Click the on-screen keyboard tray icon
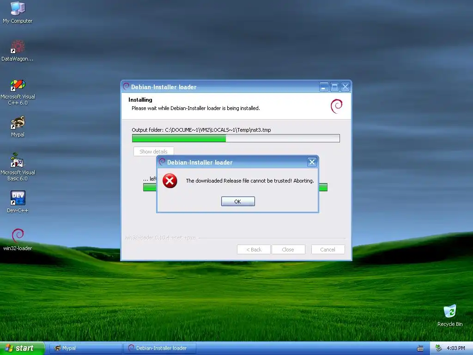This screenshot has height=355, width=473. 420,349
